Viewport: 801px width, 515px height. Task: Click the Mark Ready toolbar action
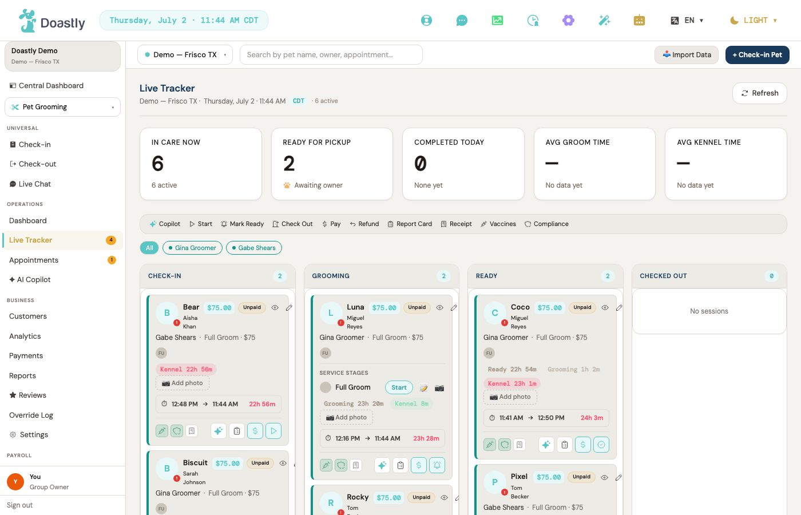[x=243, y=224]
